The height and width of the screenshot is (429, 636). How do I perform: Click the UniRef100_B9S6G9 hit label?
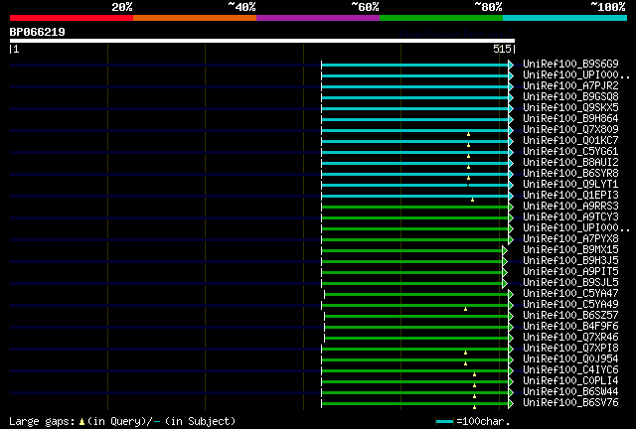pyautogui.click(x=570, y=65)
